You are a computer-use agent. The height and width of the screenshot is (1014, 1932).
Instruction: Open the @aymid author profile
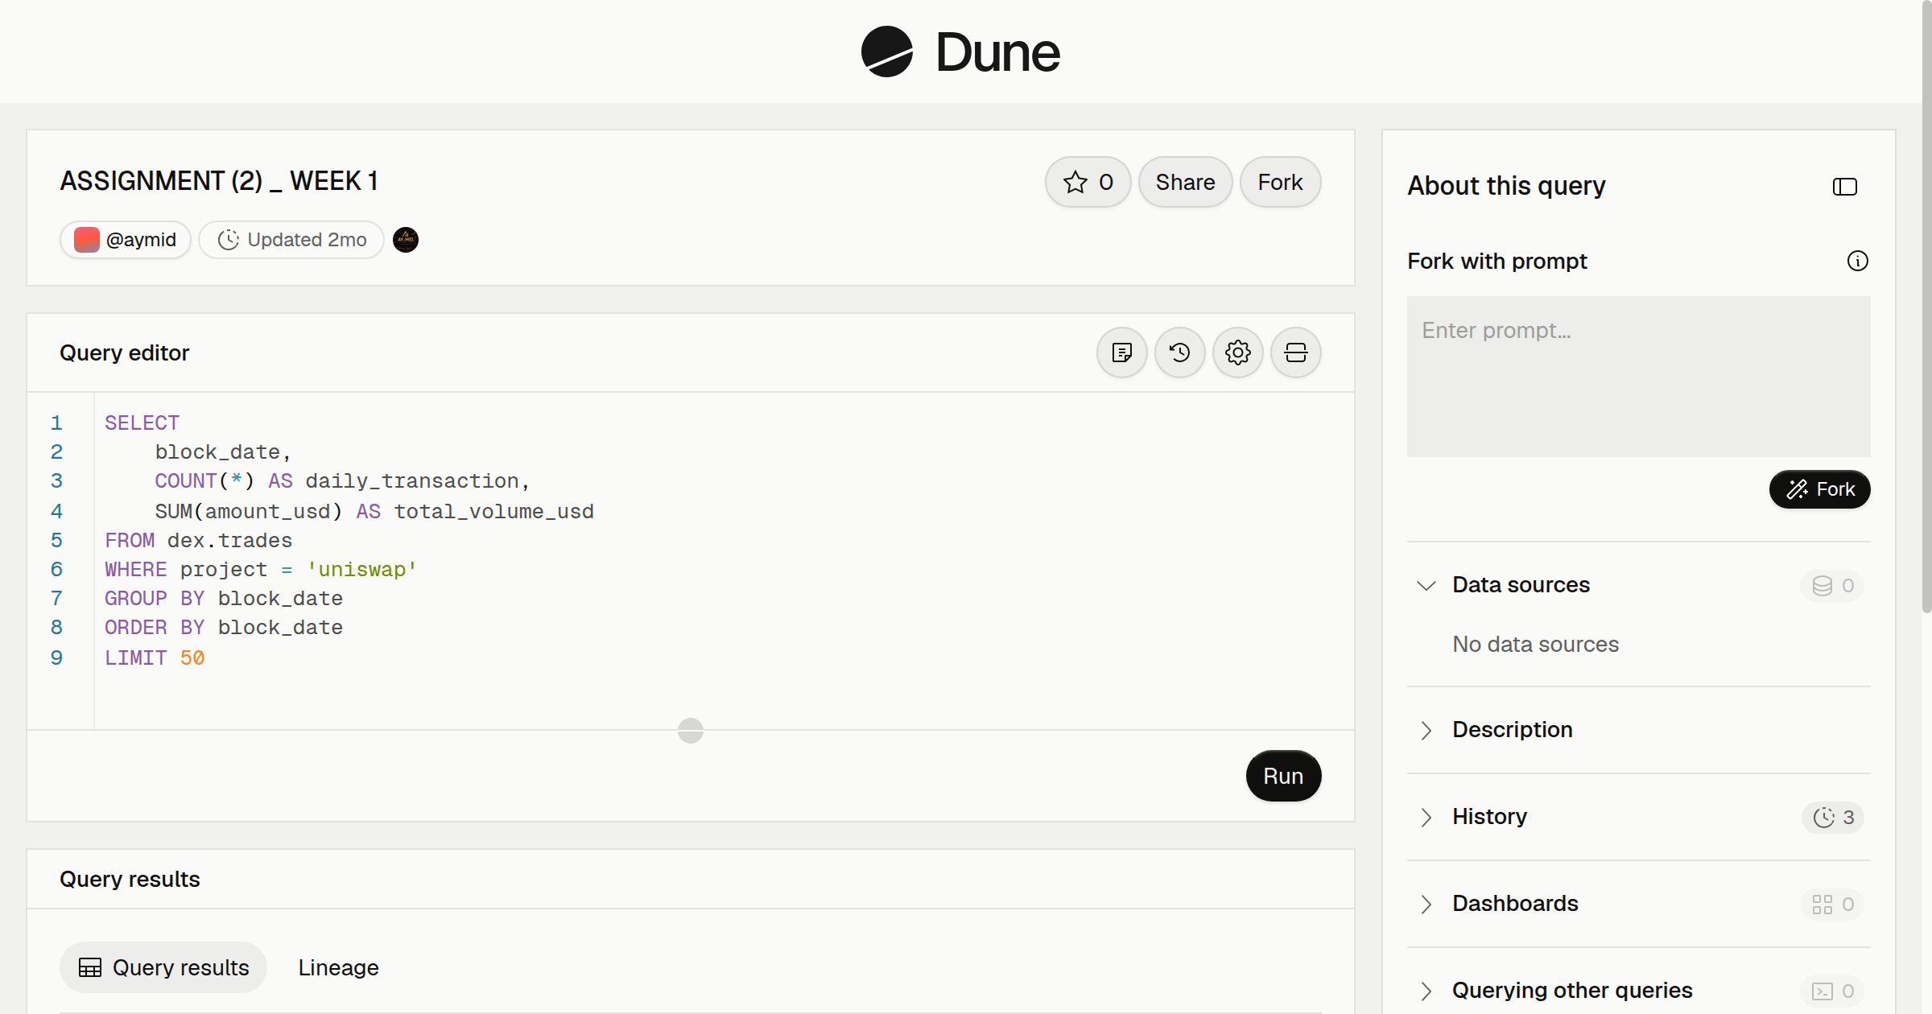125,240
